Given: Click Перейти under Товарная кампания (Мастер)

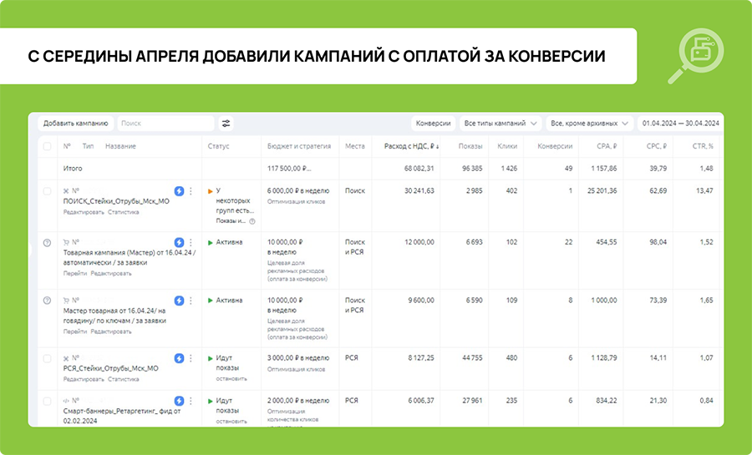Looking at the screenshot, I should (75, 274).
